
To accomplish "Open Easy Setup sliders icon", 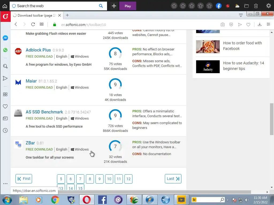I will click(x=268, y=24).
